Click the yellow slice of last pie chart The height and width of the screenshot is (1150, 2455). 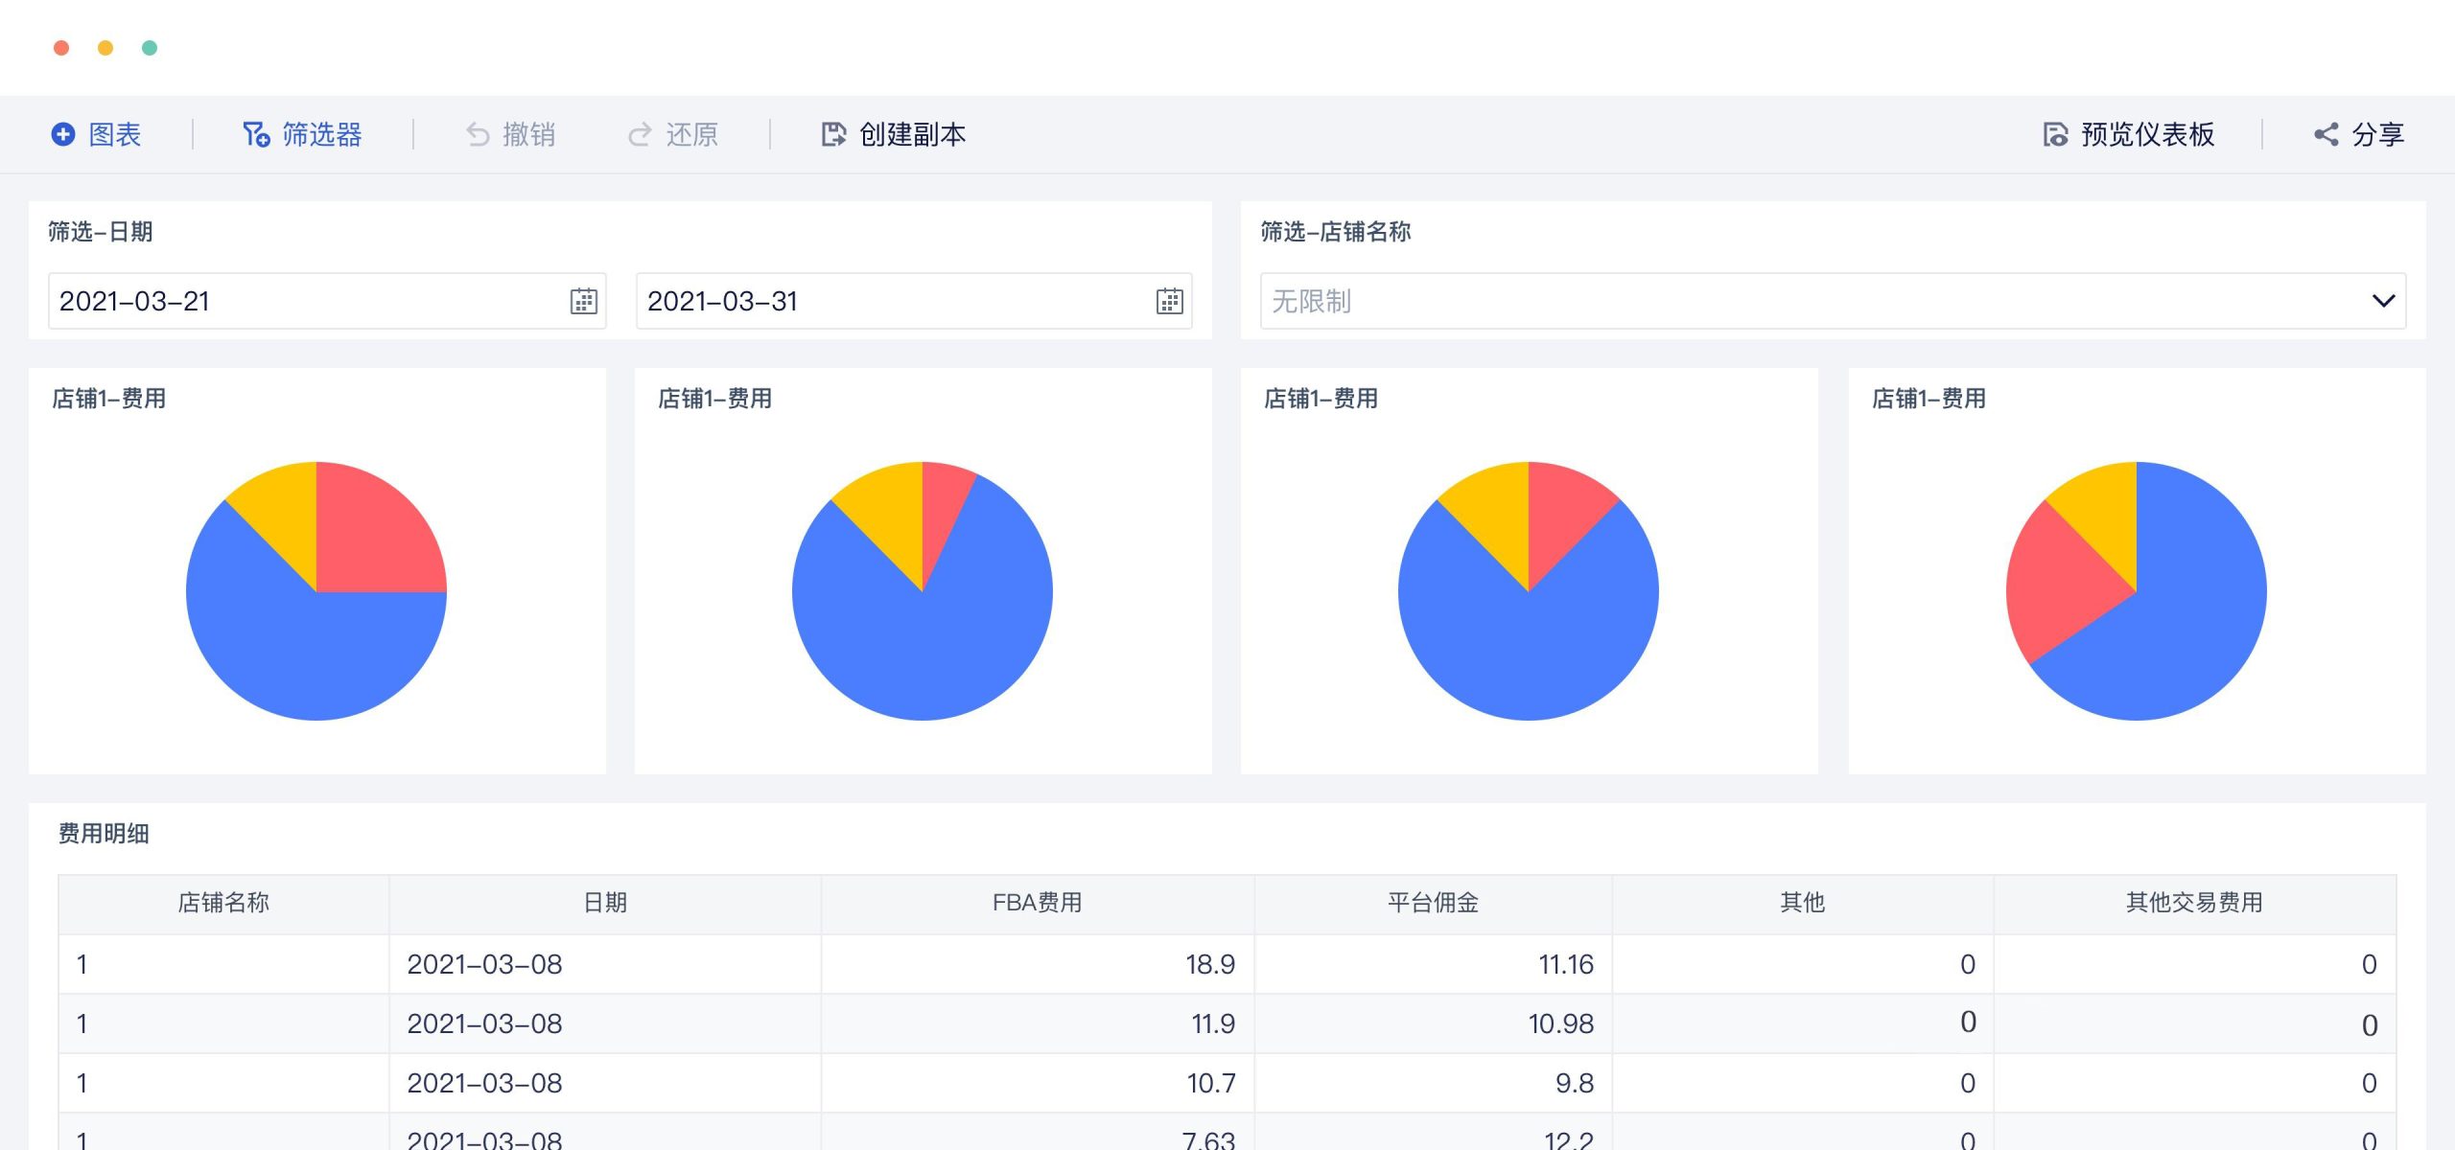click(2105, 508)
